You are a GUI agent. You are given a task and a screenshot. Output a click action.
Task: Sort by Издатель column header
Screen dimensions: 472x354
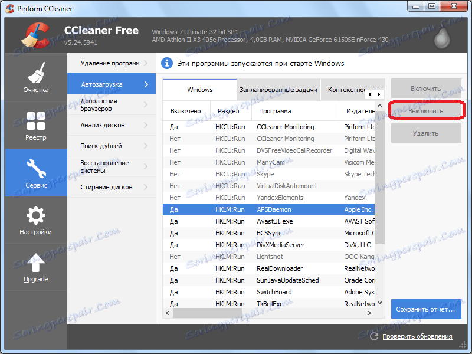coord(358,111)
